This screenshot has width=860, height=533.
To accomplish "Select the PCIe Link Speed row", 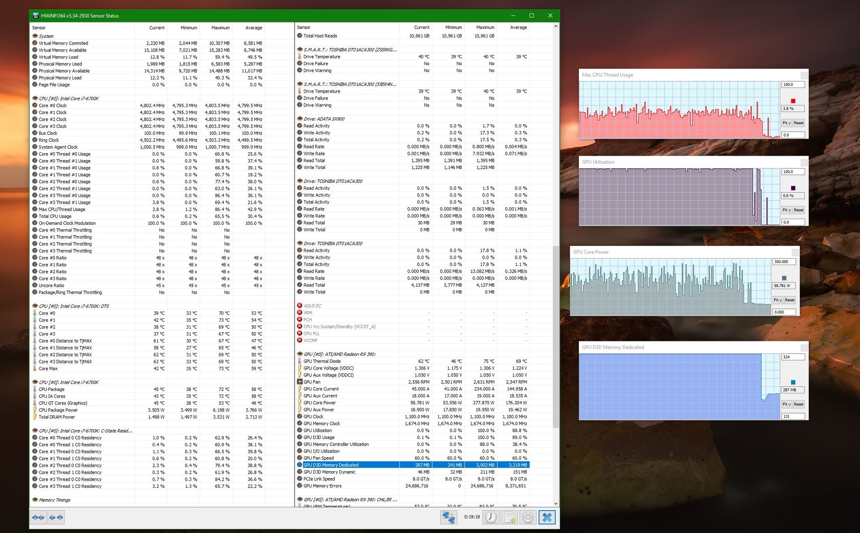I will [412, 479].
